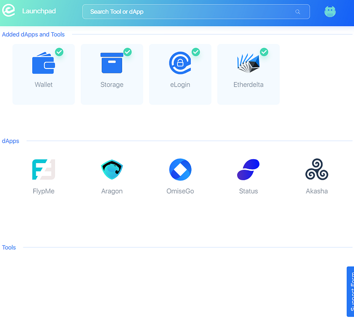Select the Tools section heading
This screenshot has width=354, height=328.
pos(9,248)
